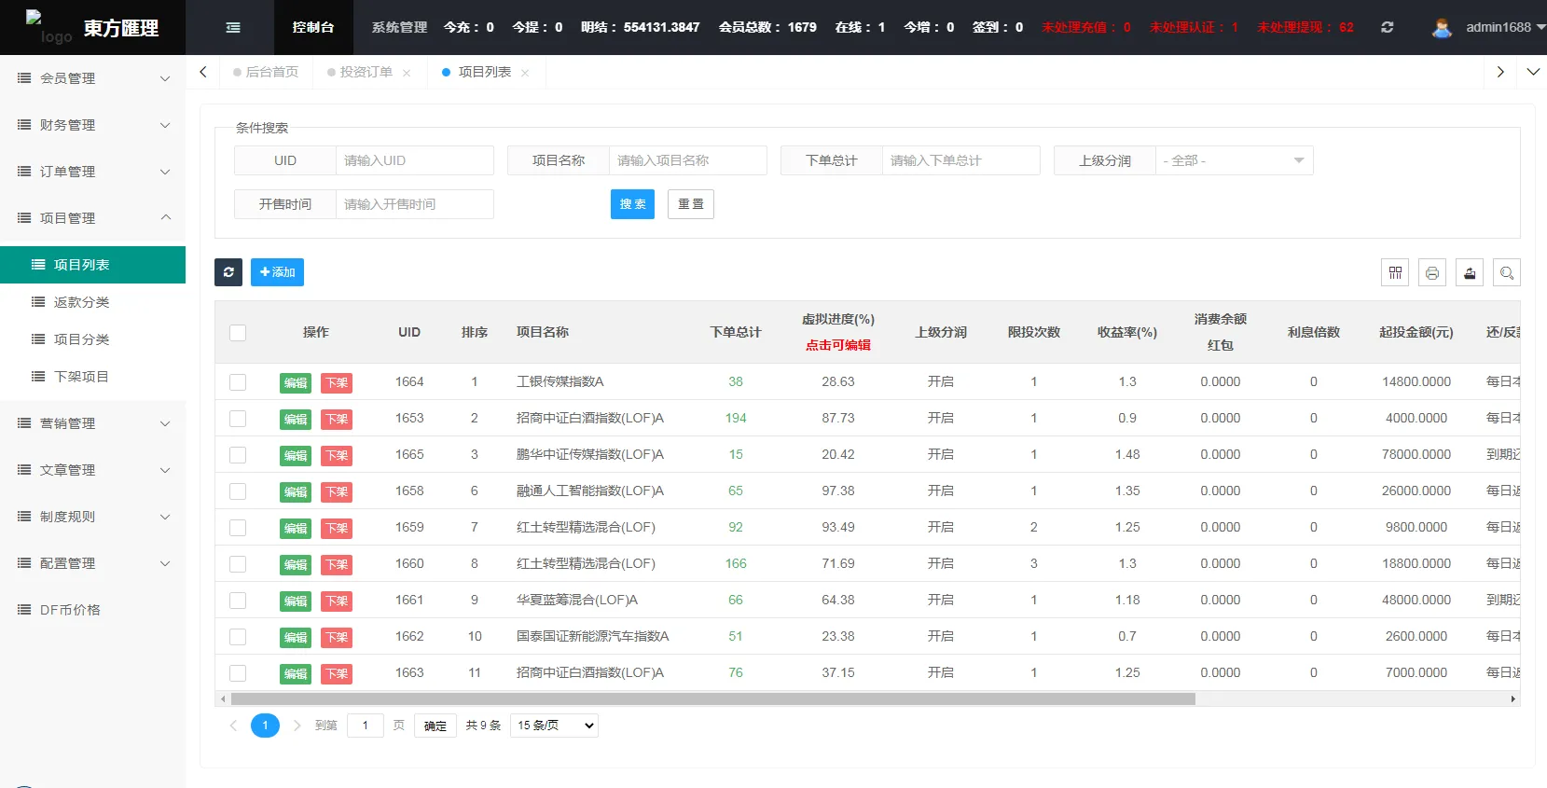Image resolution: width=1547 pixels, height=788 pixels.
Task: Close the 投资订单 tab
Action: coord(407,73)
